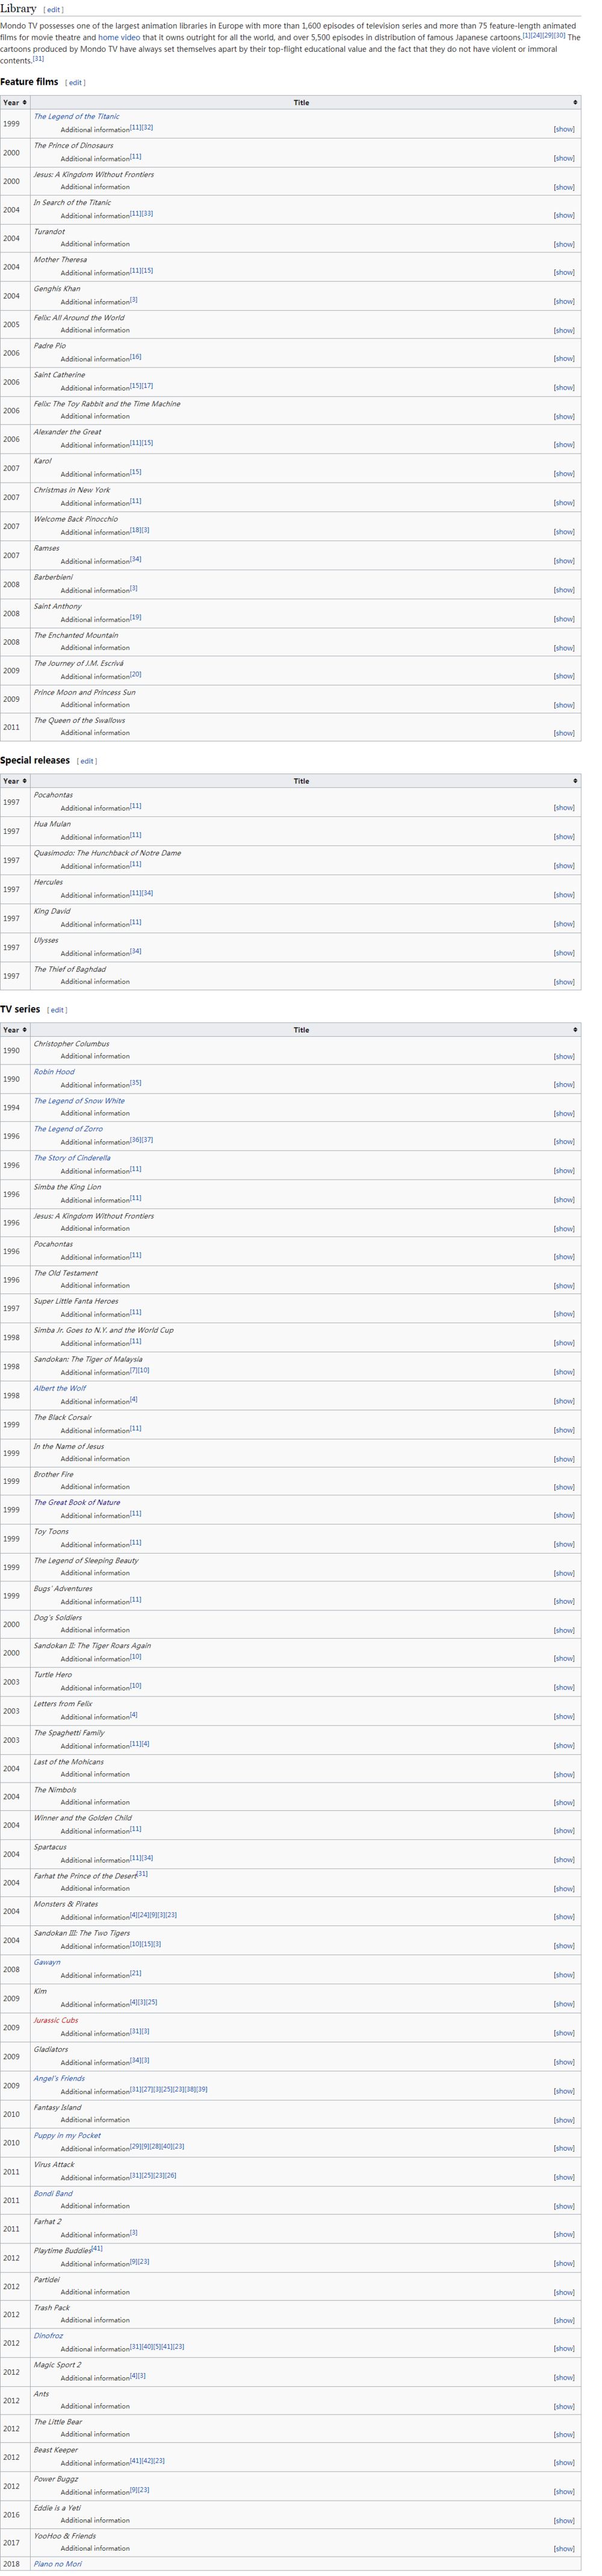Expand the Turandot row details

click(x=564, y=244)
